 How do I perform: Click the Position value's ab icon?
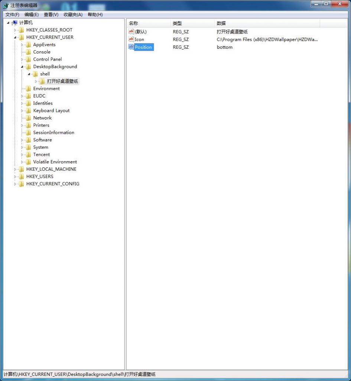(x=131, y=47)
